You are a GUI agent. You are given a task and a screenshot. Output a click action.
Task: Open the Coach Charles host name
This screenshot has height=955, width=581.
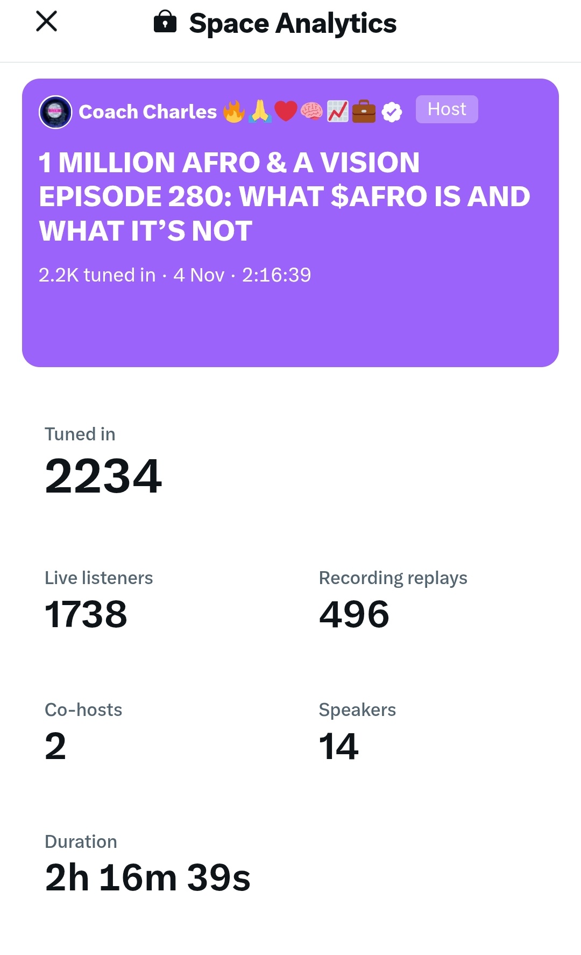pyautogui.click(x=148, y=112)
